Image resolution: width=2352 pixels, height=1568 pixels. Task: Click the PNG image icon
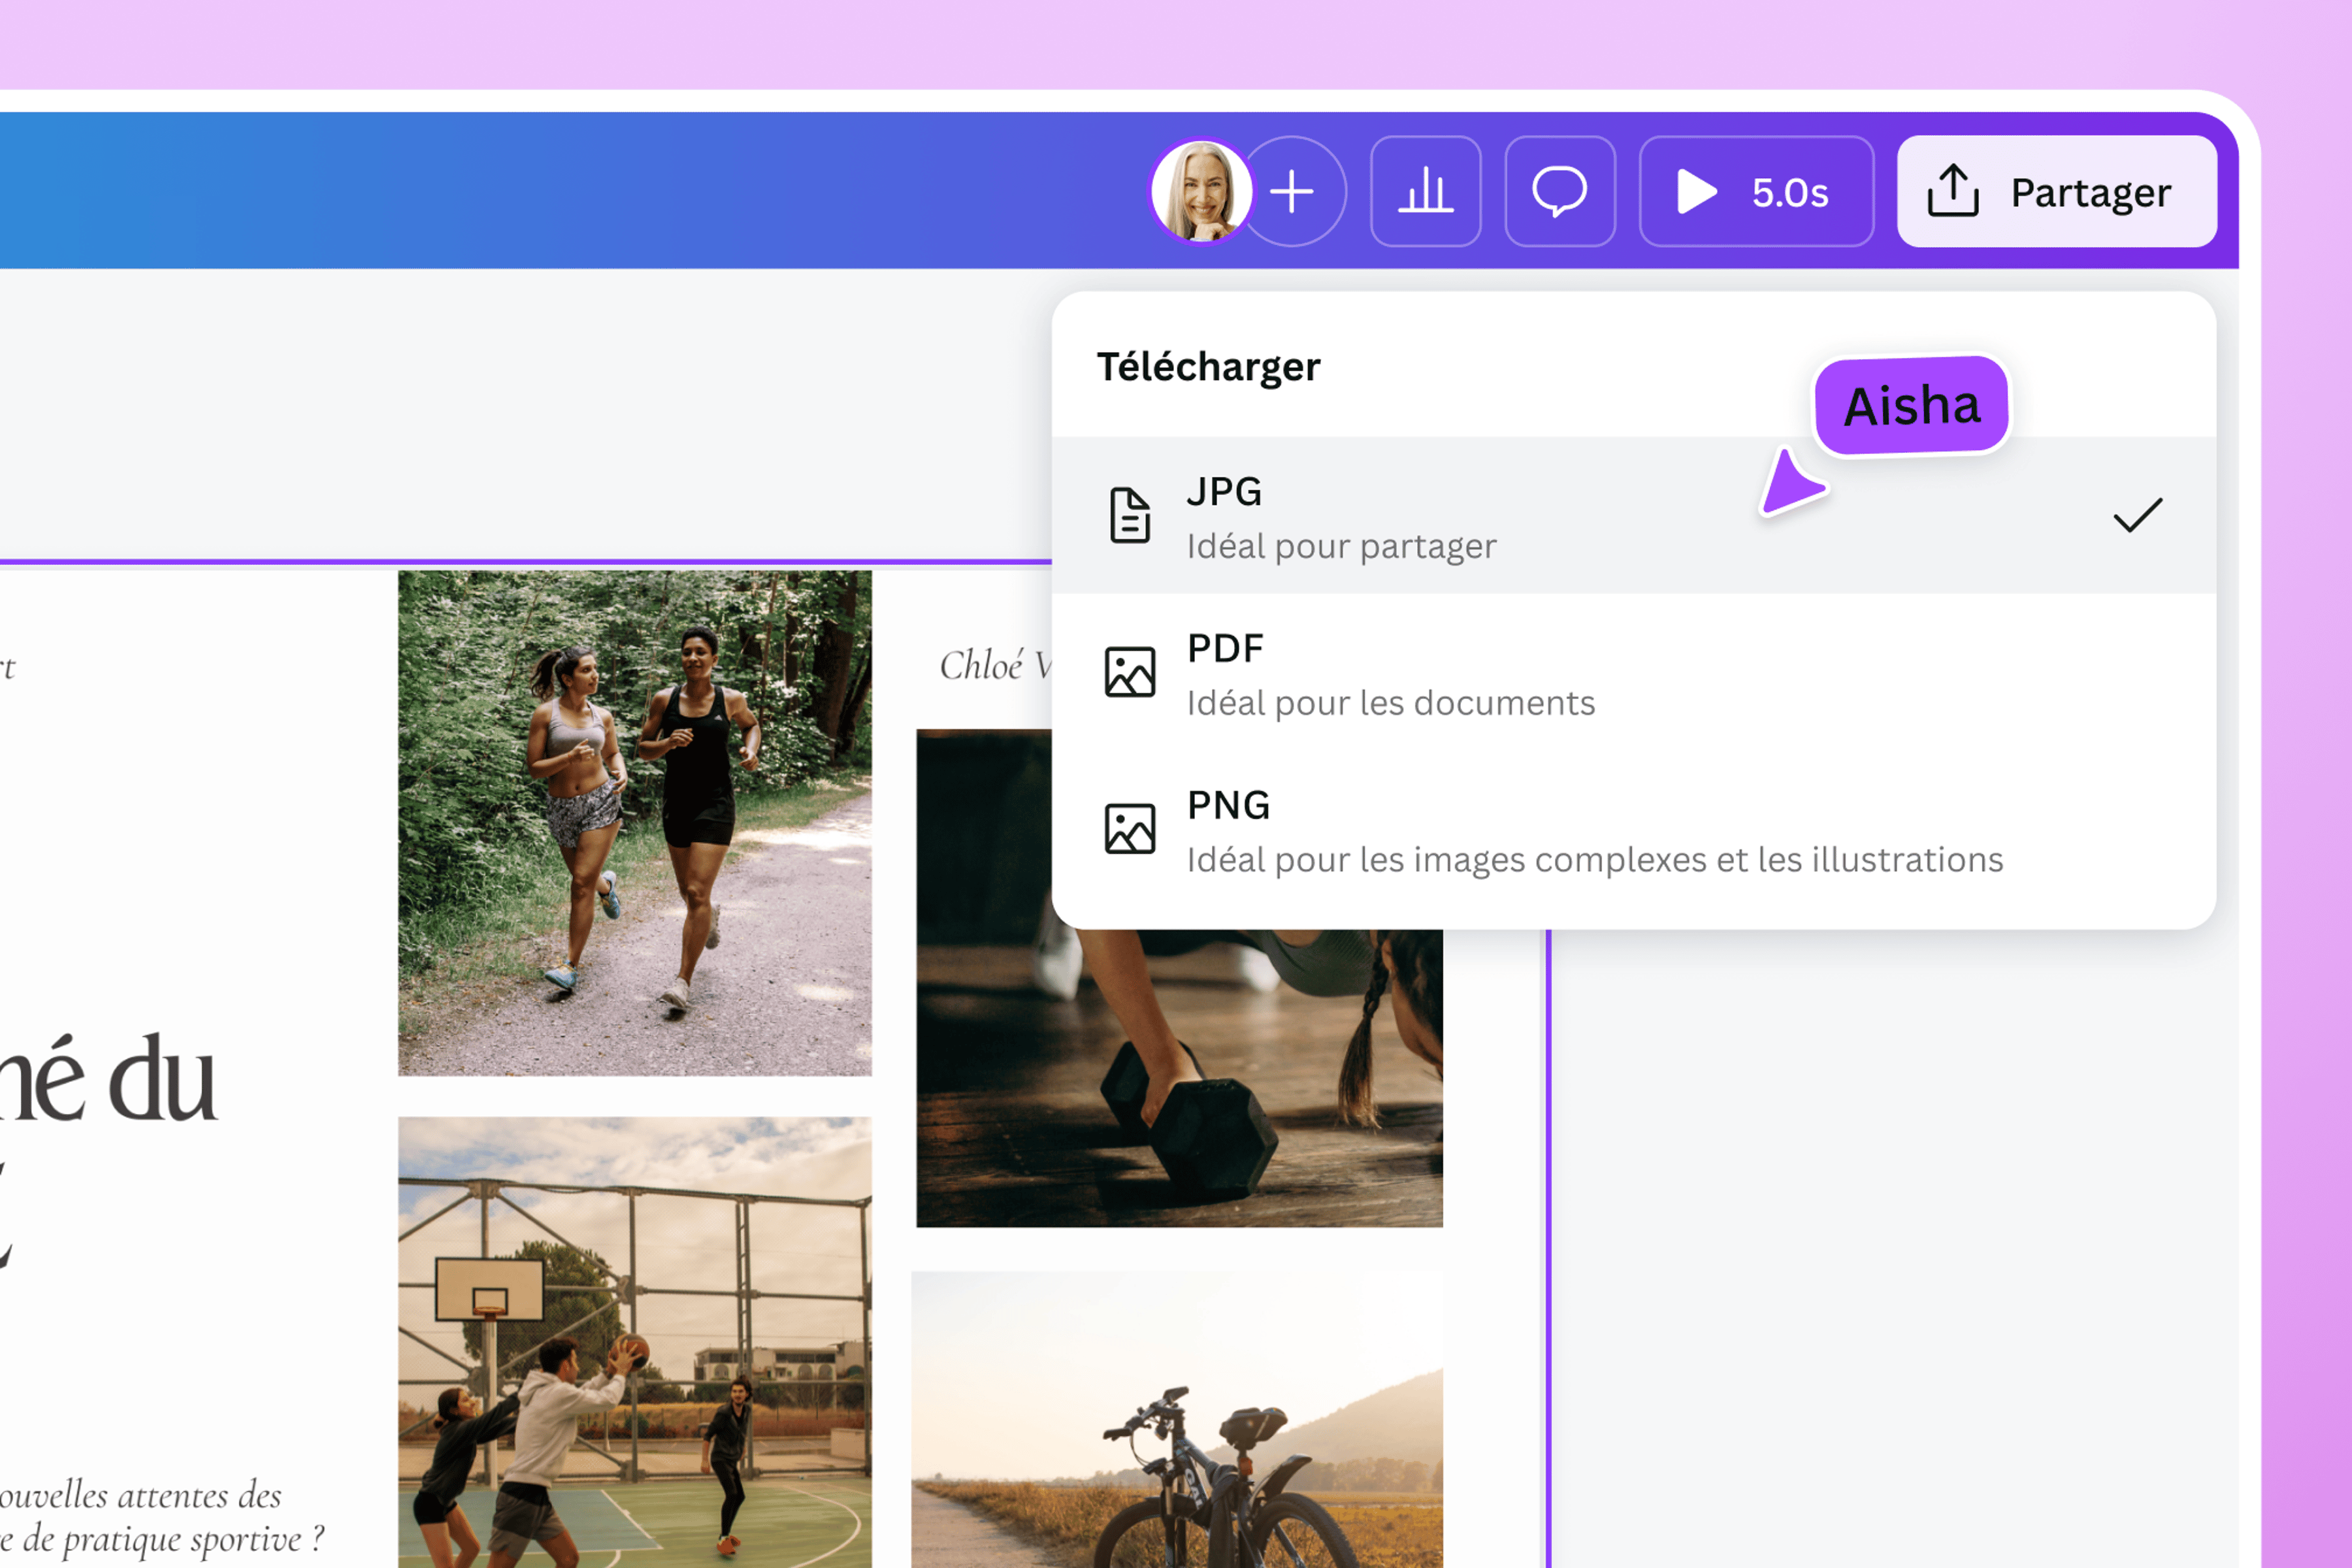click(1130, 829)
